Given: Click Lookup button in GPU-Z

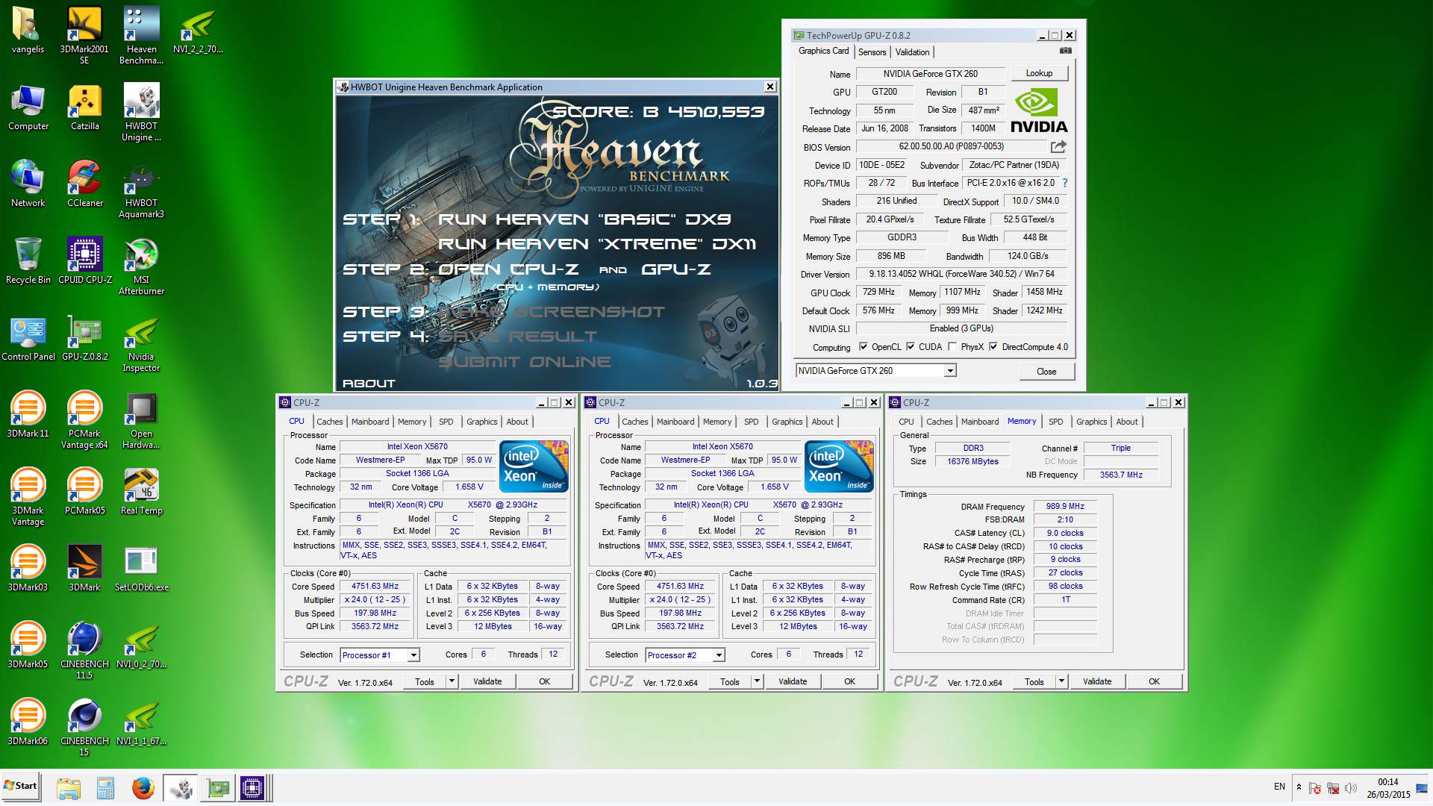Looking at the screenshot, I should 1039,73.
